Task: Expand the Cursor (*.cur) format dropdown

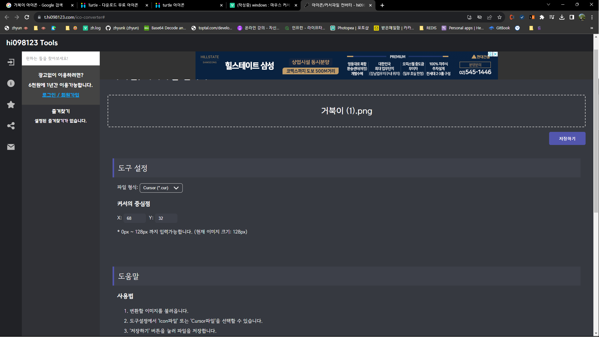Action: pos(161,188)
